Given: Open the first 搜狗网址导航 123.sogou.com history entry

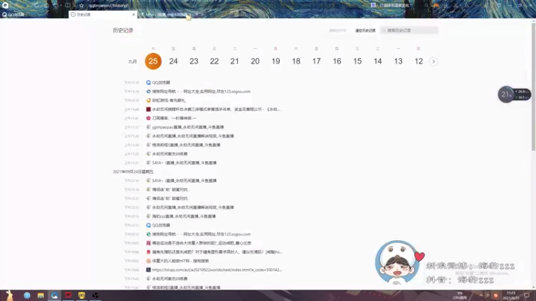Looking at the screenshot, I should [201, 92].
